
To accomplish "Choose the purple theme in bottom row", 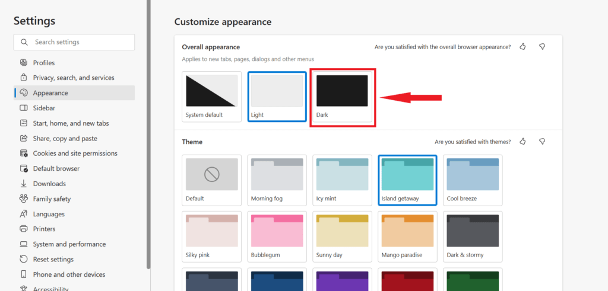I will pyautogui.click(x=342, y=279).
